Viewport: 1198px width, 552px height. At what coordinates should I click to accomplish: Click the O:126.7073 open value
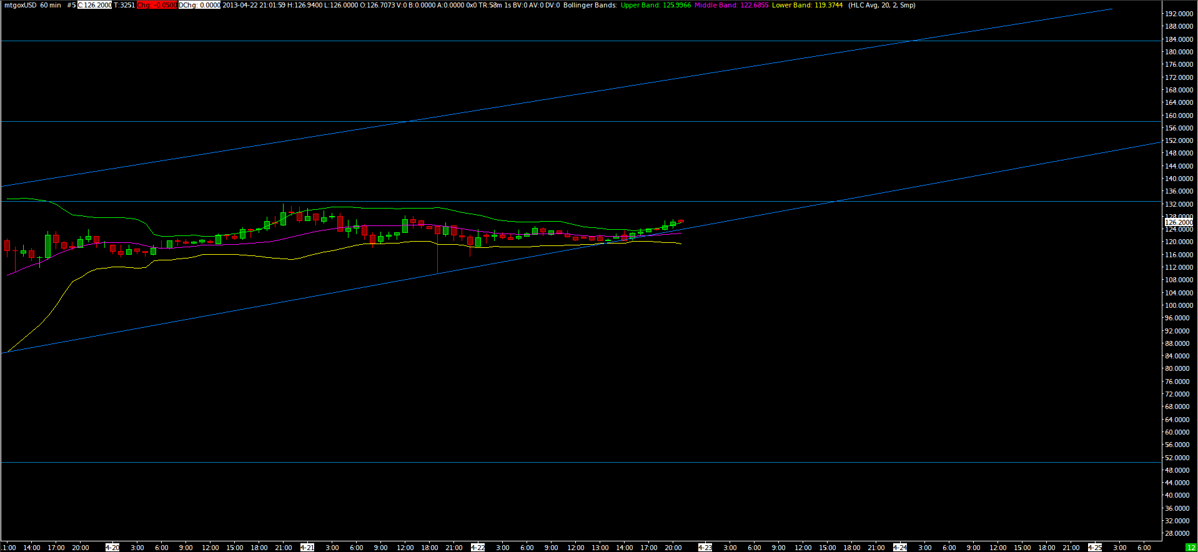pyautogui.click(x=377, y=5)
